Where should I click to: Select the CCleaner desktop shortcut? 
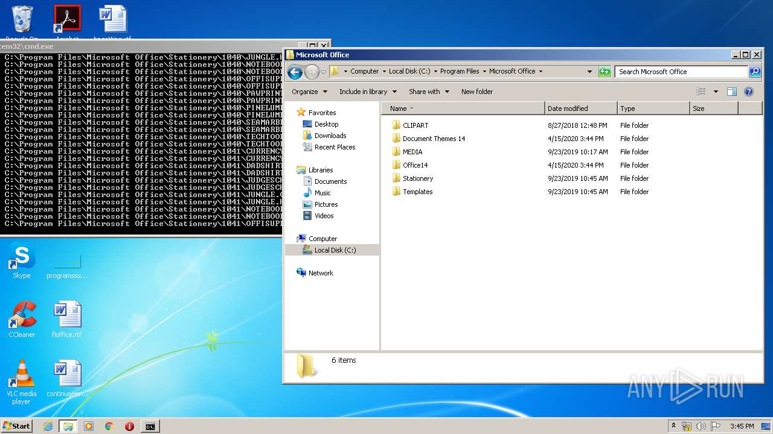22,320
